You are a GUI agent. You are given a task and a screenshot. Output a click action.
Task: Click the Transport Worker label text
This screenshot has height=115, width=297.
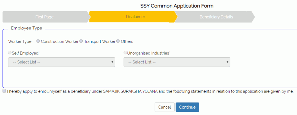pos(100,42)
